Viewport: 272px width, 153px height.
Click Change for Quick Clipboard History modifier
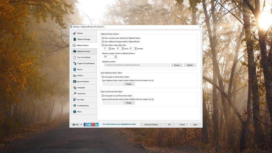point(129,84)
